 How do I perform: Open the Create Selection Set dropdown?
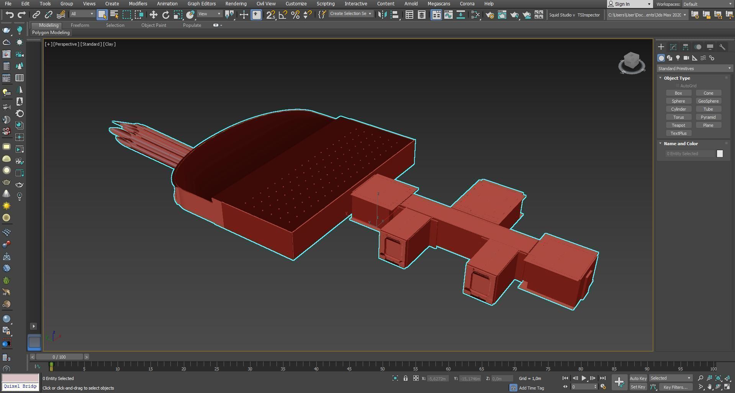click(x=350, y=14)
